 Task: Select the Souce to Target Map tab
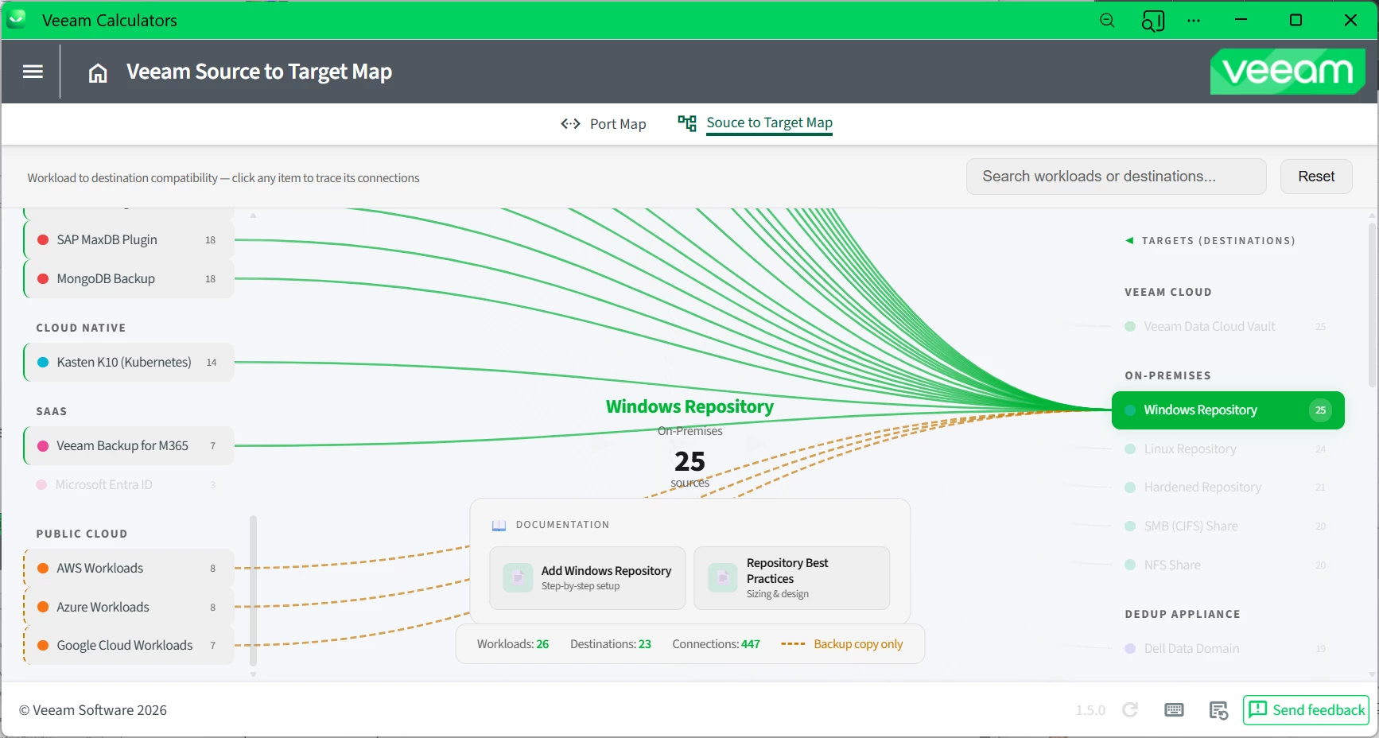(755, 123)
